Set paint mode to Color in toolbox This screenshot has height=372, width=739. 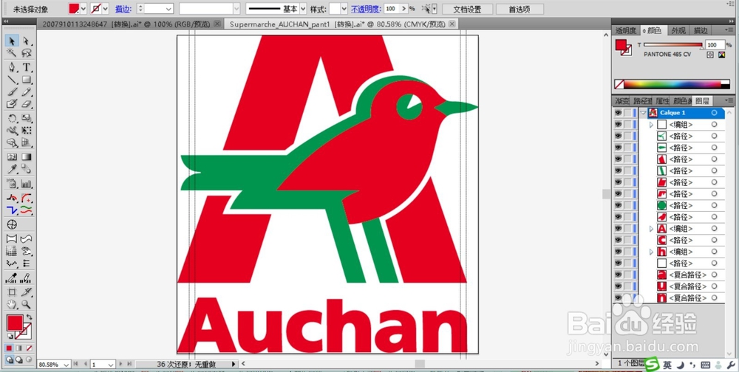tap(10, 348)
